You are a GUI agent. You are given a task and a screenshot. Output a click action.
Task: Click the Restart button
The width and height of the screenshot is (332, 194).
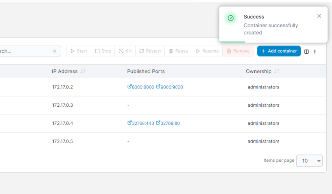pos(150,51)
